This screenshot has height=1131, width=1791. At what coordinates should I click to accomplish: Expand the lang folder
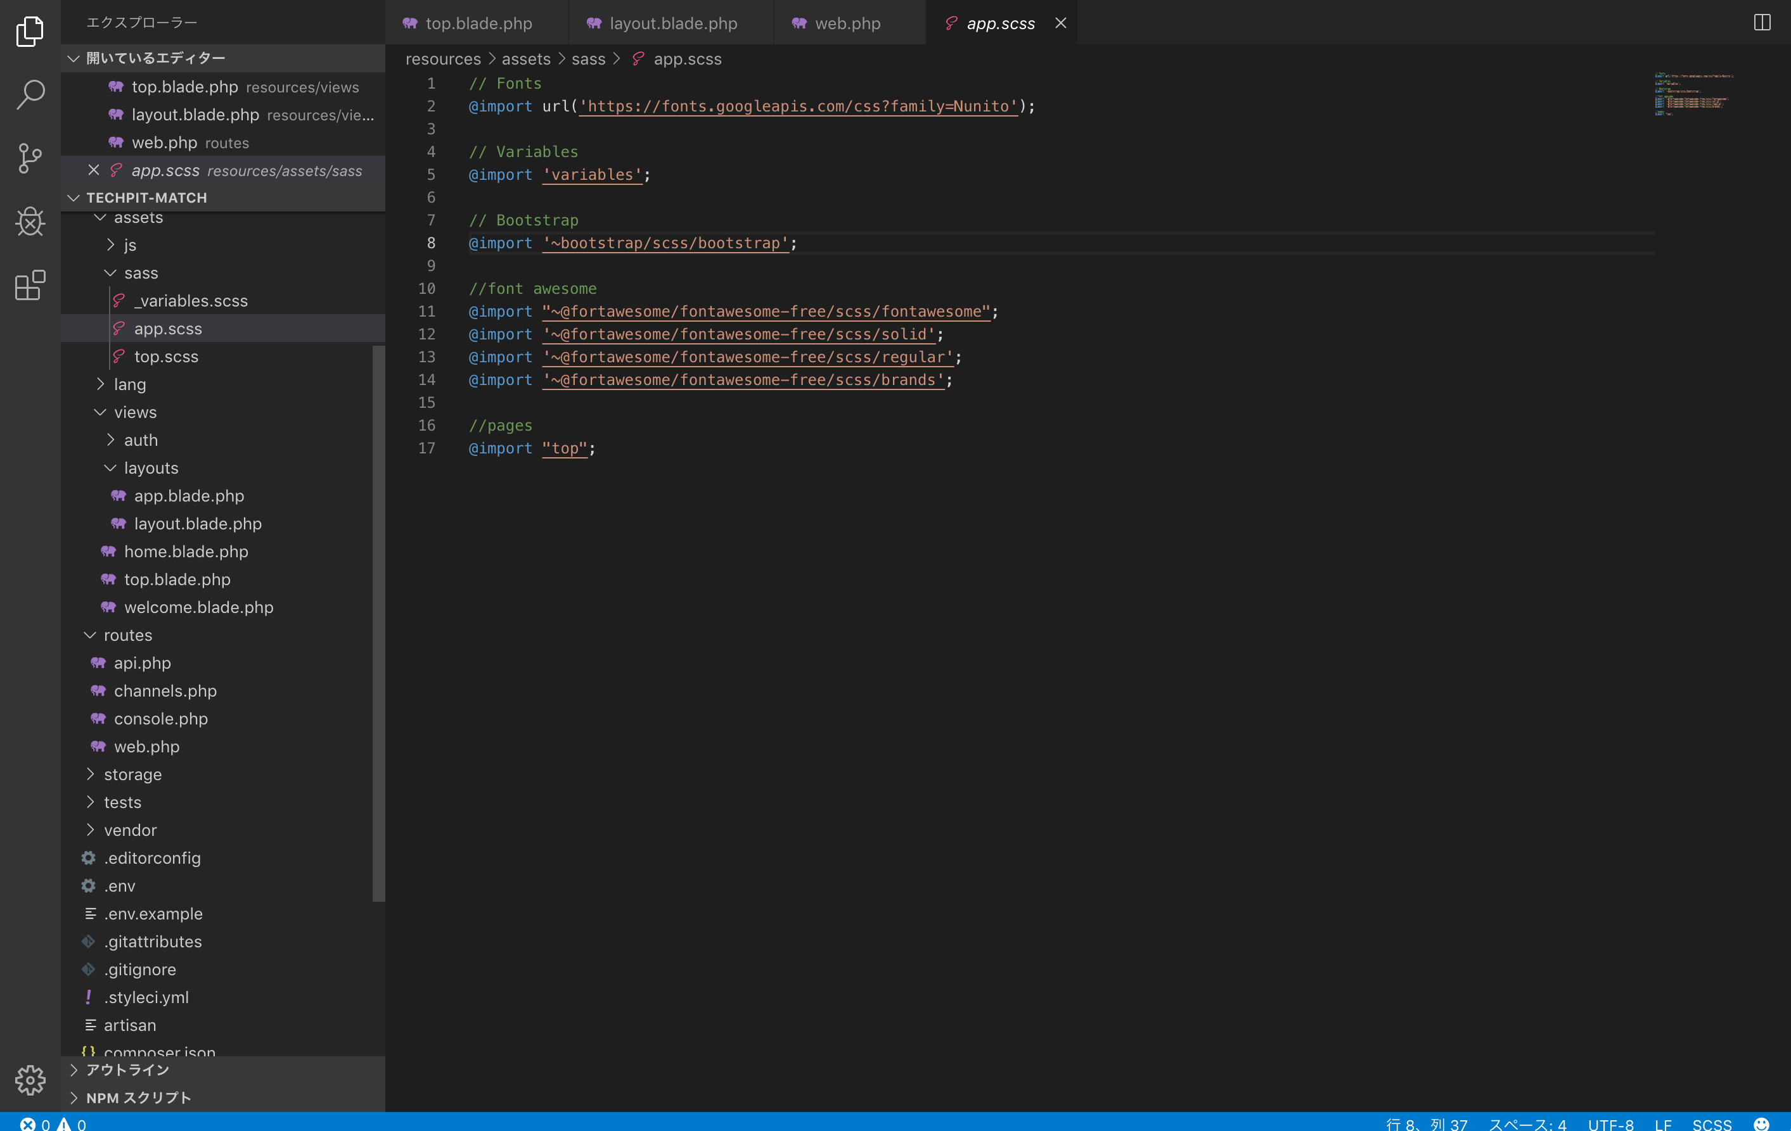pyautogui.click(x=223, y=384)
